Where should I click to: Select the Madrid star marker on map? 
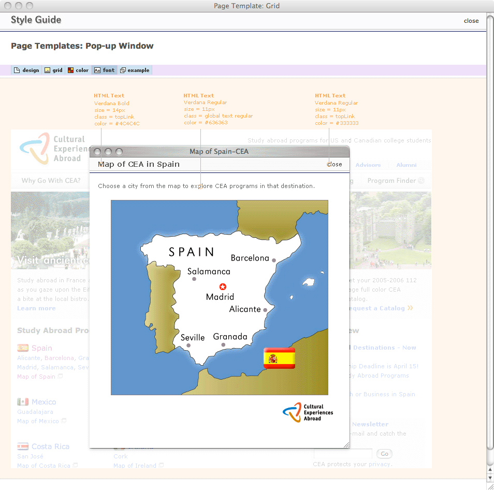[x=223, y=286]
